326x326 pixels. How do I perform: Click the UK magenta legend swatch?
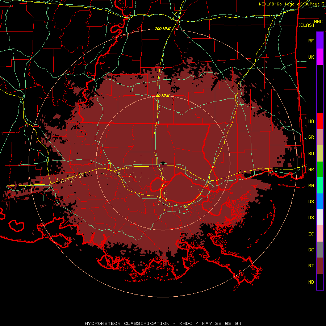tap(320, 57)
